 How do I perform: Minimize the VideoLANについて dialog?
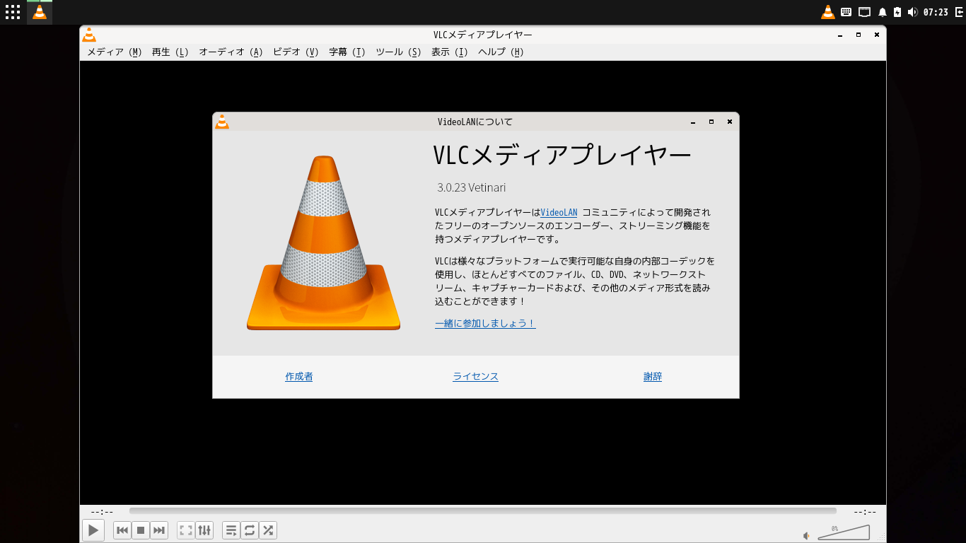[x=693, y=122]
